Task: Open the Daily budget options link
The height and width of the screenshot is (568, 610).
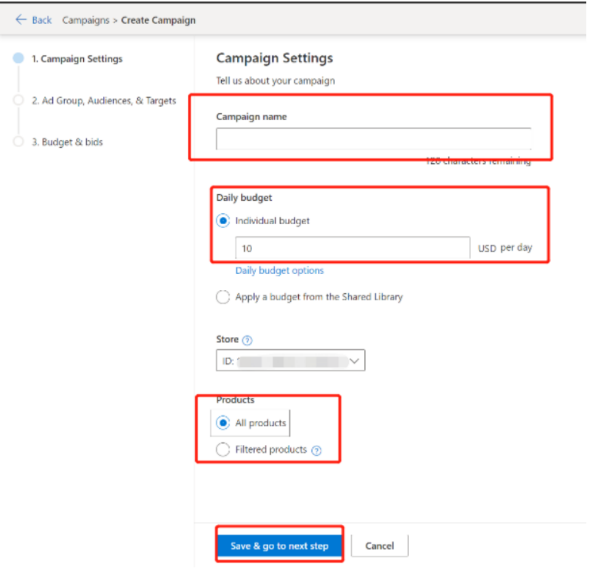Action: click(x=279, y=271)
